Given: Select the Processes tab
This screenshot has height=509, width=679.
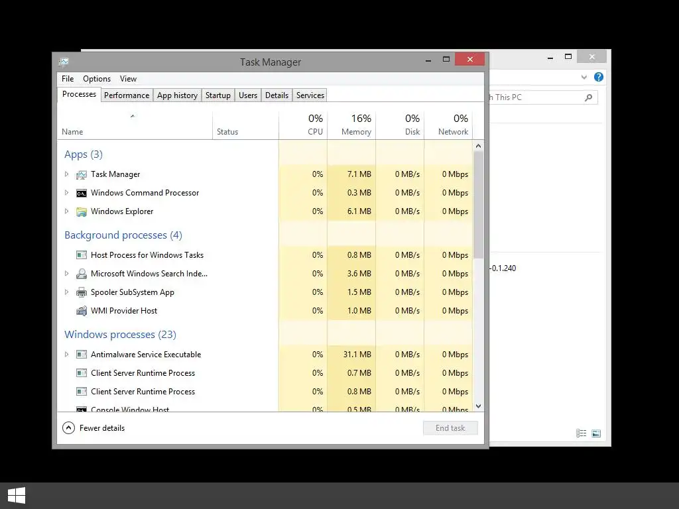Looking at the screenshot, I should 80,94.
